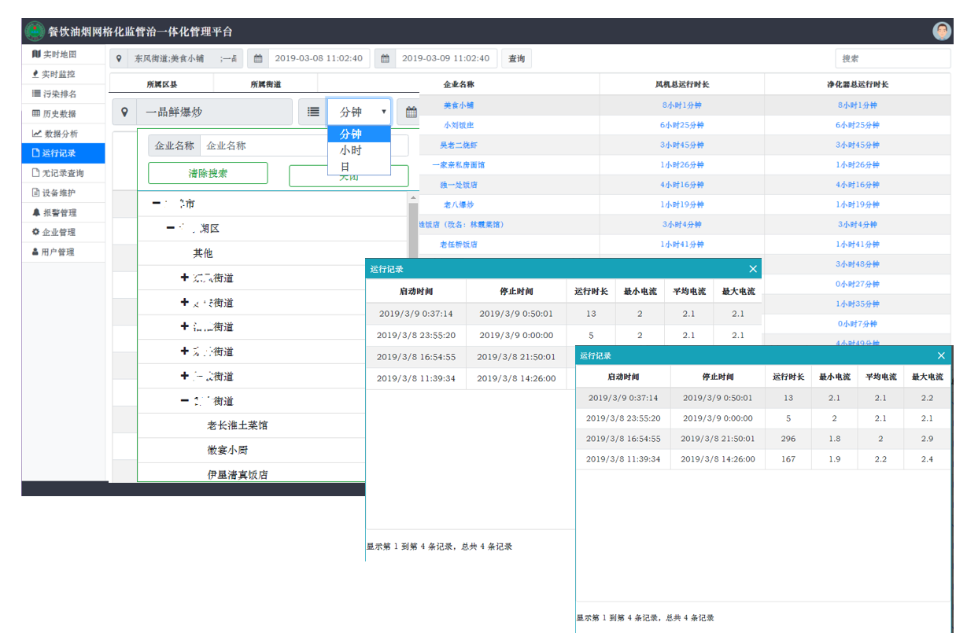
Task: Click the 清除搜索 button
Action: coord(207,171)
